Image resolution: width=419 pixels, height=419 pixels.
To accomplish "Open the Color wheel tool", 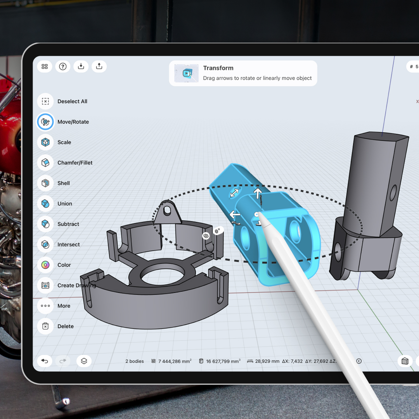I will (x=55, y=265).
